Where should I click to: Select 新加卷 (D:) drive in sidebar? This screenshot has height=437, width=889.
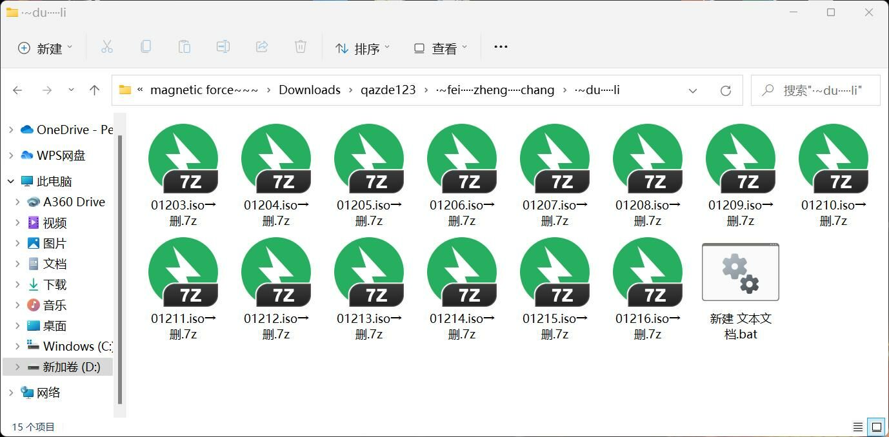pyautogui.click(x=71, y=367)
